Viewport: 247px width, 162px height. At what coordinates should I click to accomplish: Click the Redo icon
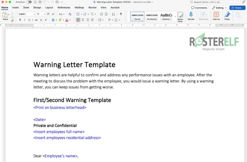[52, 2]
